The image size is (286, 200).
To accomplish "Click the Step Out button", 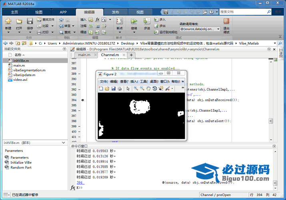I will point(160,26).
